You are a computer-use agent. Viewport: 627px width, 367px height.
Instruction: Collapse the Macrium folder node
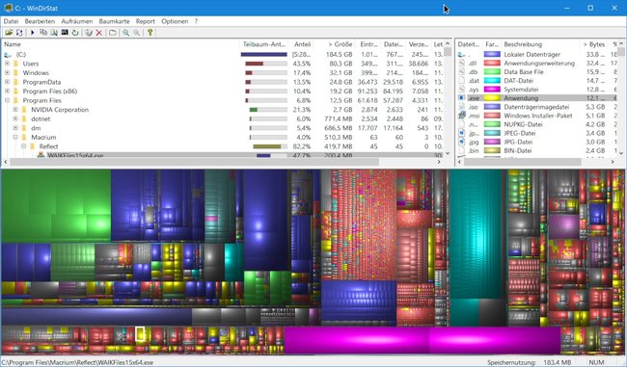pos(15,137)
